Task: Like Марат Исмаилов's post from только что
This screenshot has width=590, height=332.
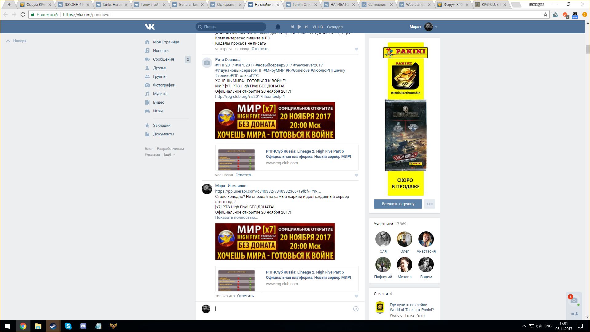Action: (x=356, y=296)
